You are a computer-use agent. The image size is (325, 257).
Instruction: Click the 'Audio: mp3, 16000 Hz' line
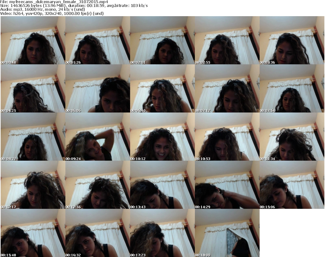pyautogui.click(x=43, y=10)
